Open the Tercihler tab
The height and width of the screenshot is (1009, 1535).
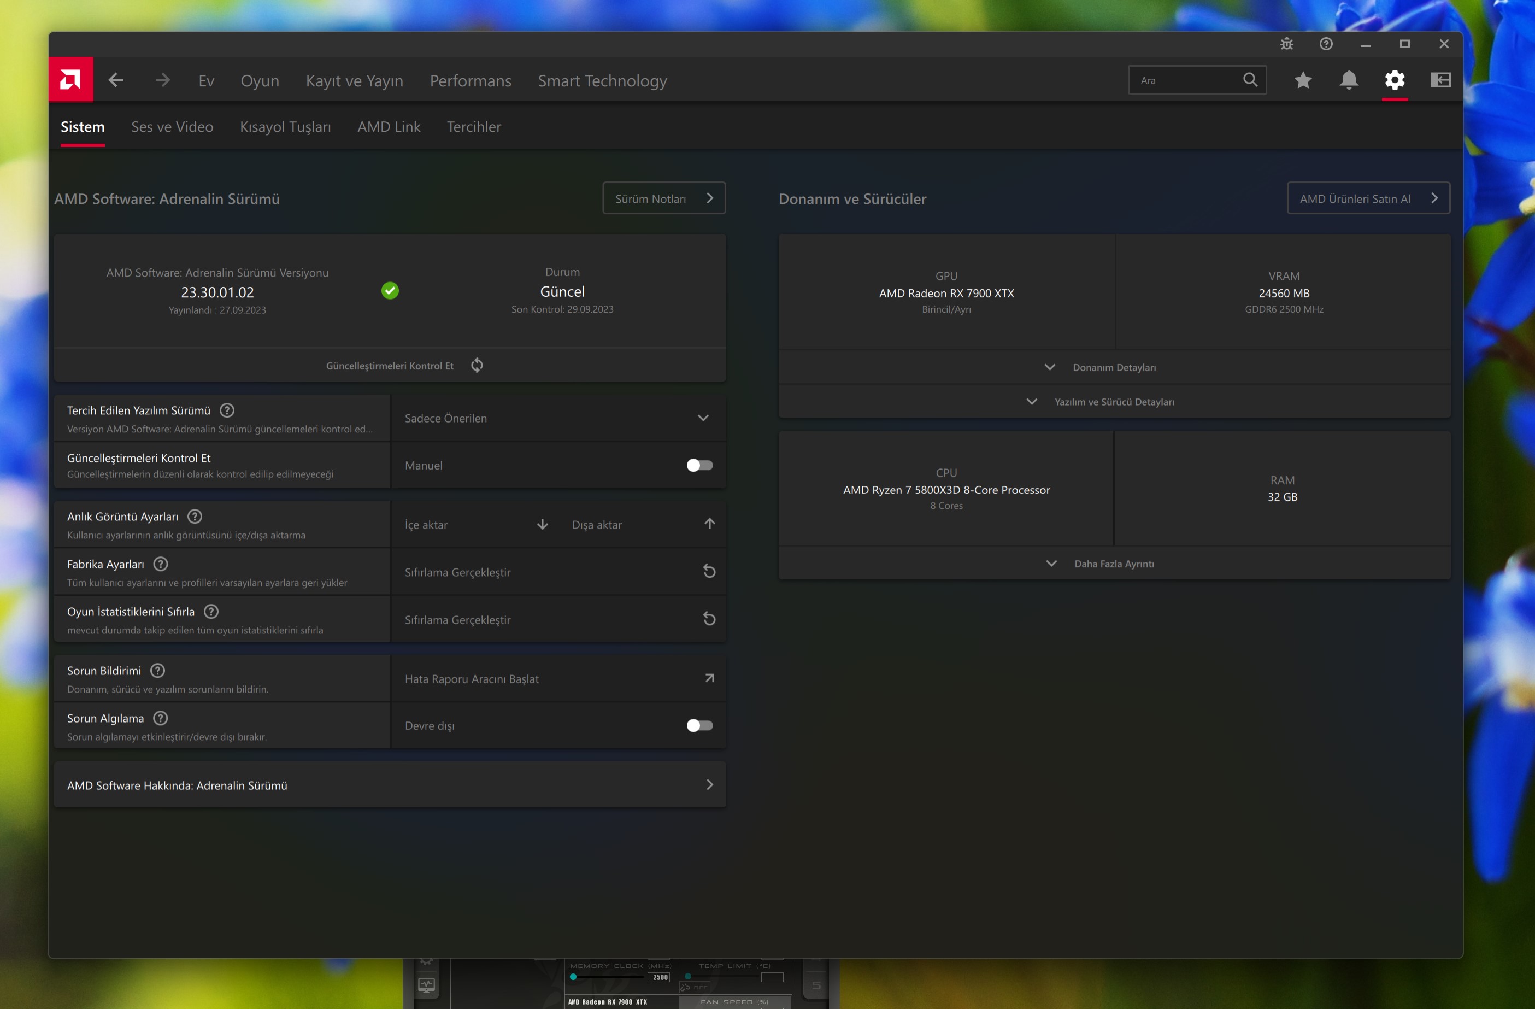473,126
